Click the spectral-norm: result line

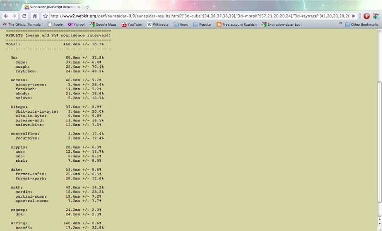click(58, 201)
